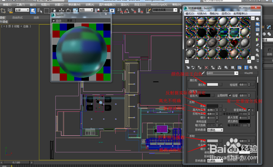Screen dimensions: 273x167
Task: Open the 渲染(R) menu
Action: tap(125, 5)
